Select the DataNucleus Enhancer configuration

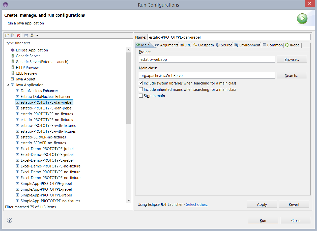click(39, 91)
